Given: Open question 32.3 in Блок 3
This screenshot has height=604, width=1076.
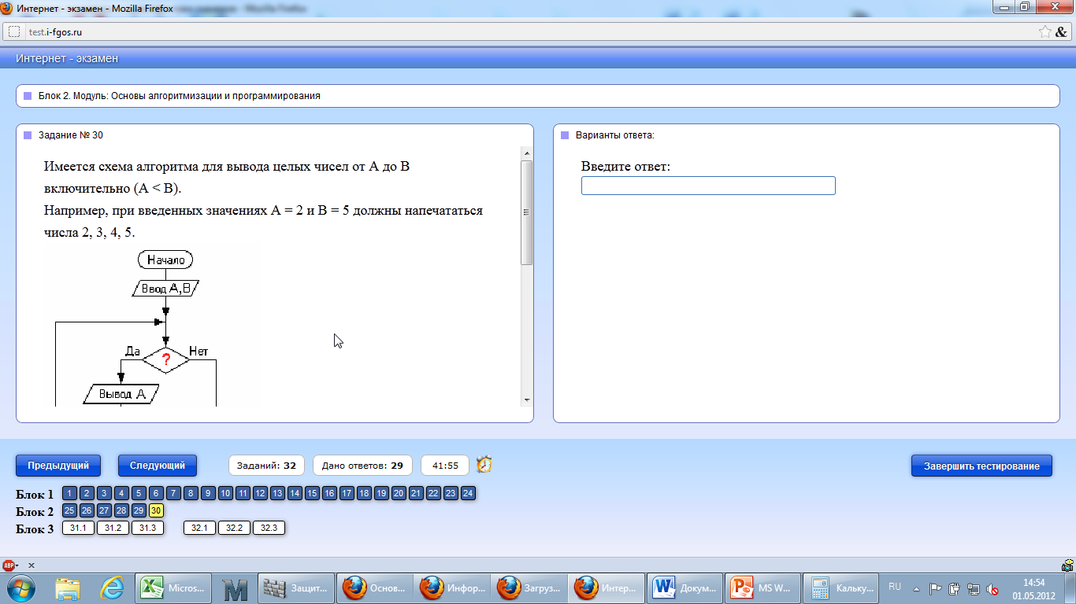Looking at the screenshot, I should (x=269, y=528).
